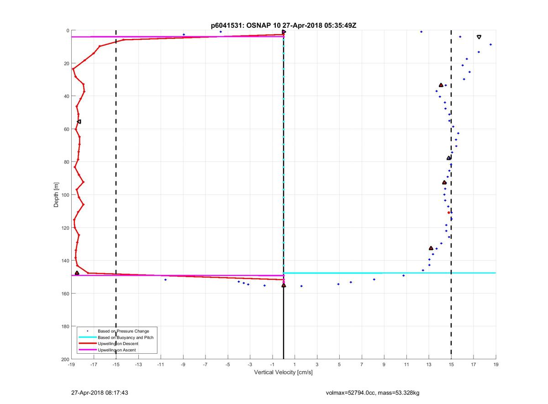Click the 'Based on Pressure Change' legend entry
This screenshot has width=548, height=404.
coord(123,331)
